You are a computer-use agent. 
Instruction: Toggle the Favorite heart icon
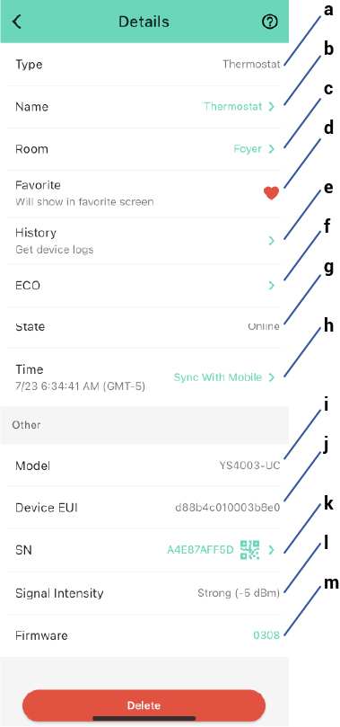[272, 193]
